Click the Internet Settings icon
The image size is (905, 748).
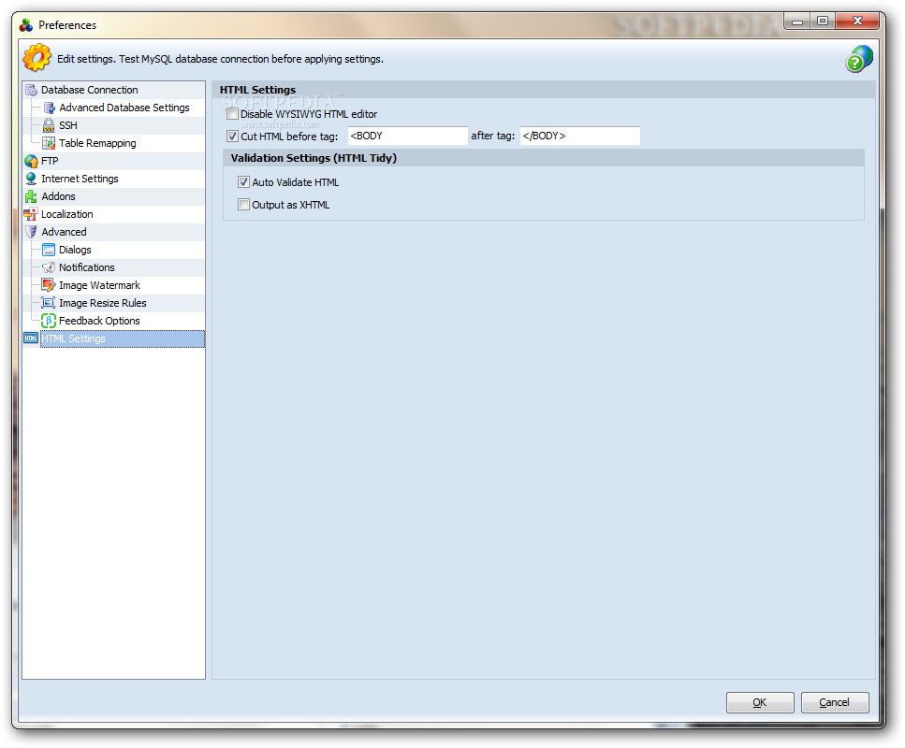[x=31, y=179]
